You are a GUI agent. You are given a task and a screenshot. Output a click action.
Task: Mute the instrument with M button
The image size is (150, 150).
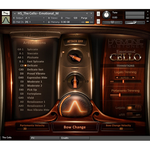98,21
